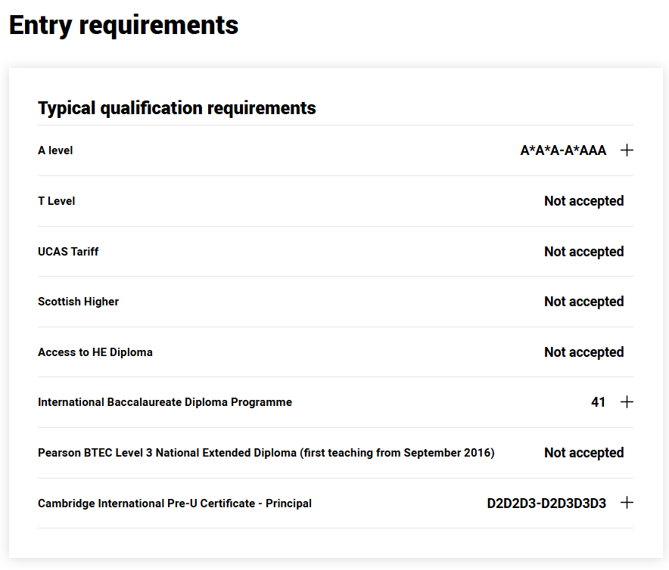This screenshot has height=570, width=669.
Task: Click Not accepted in Scottish Higher row
Action: tap(583, 302)
